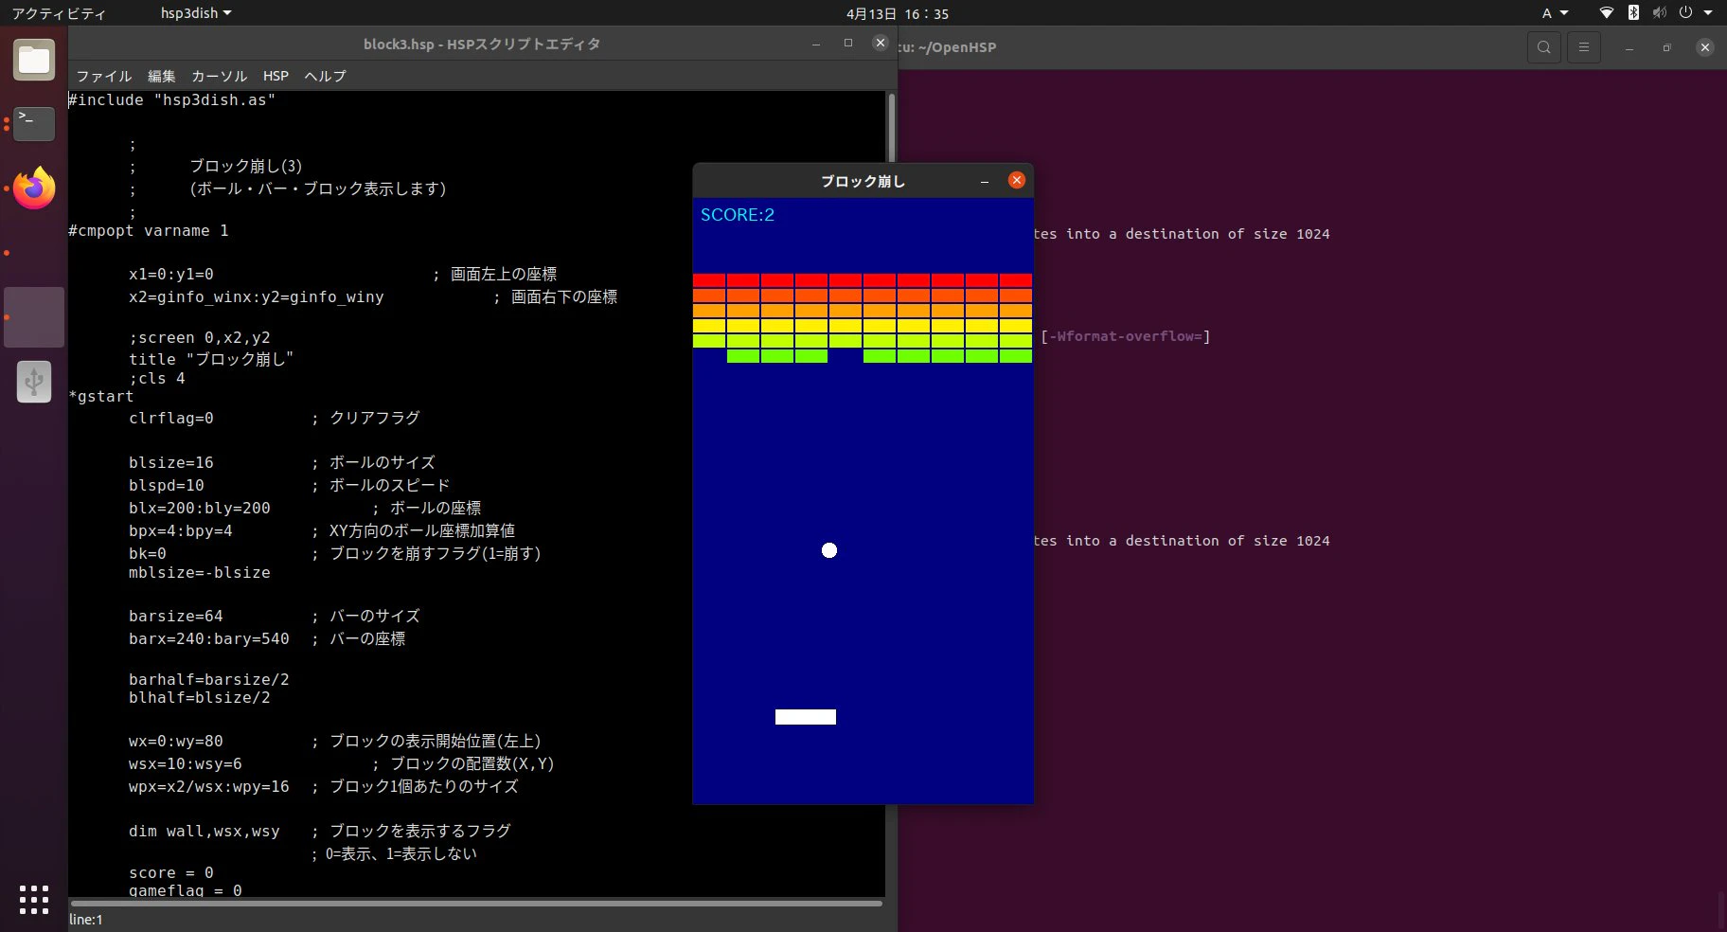
Task: Click "barsize=64" code line
Action: coord(176,617)
